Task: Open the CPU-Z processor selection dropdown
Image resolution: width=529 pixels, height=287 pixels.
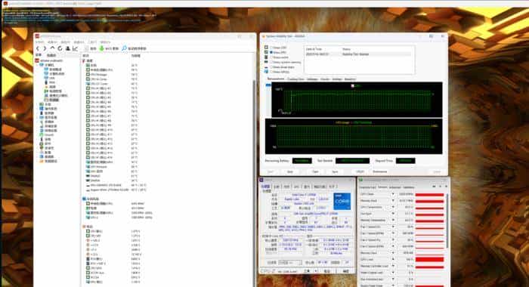Action: 289,262
